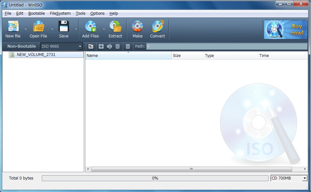Click inside the Path field
The width and height of the screenshot is (311, 192).
227,46
